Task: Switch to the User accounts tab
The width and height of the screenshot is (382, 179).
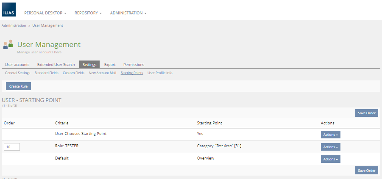Action: point(17,65)
